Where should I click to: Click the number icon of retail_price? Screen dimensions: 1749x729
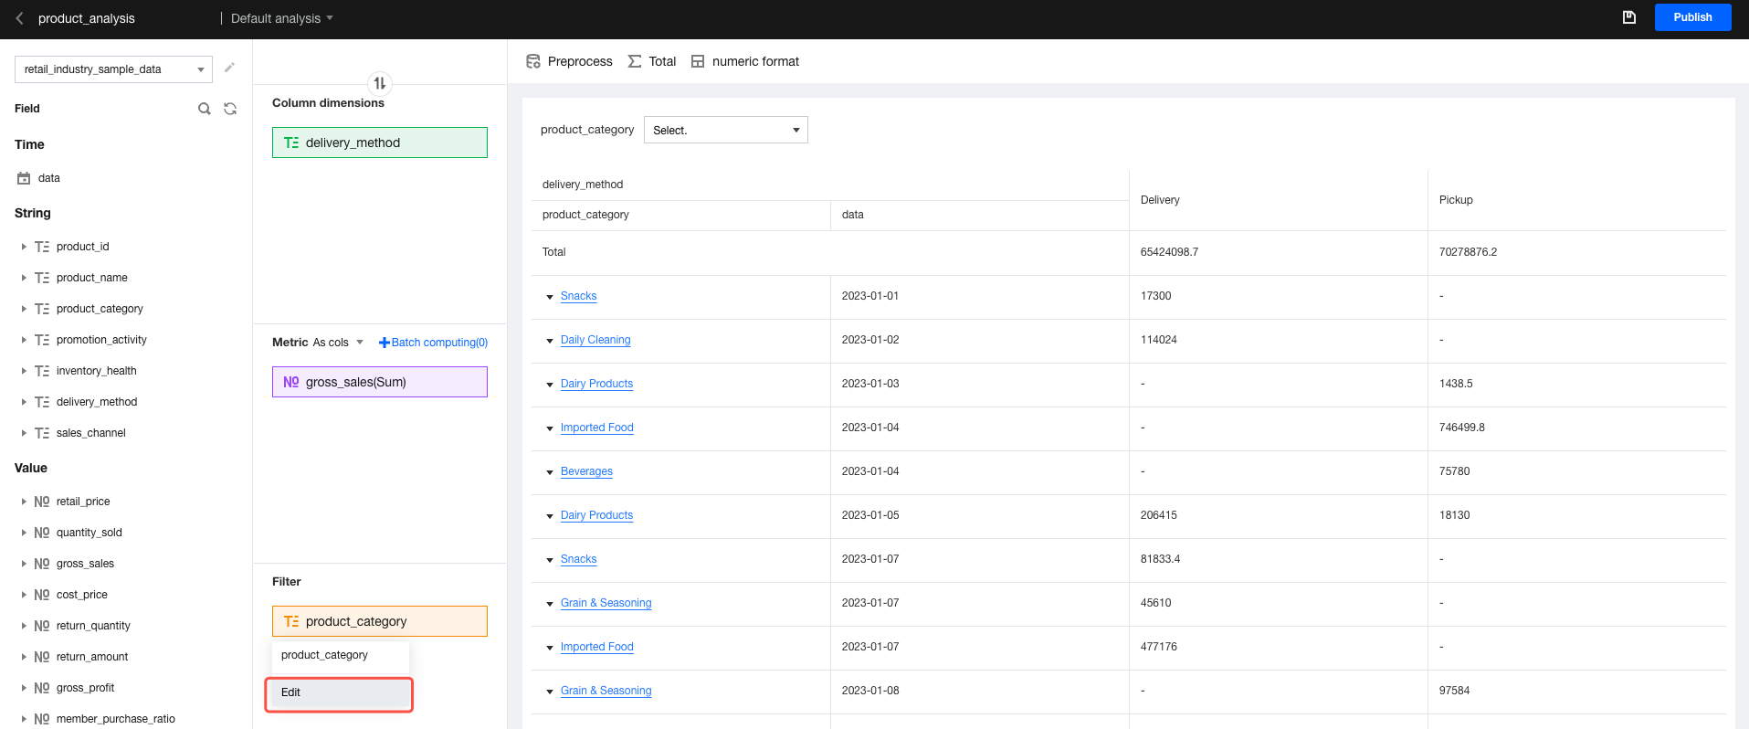click(42, 502)
